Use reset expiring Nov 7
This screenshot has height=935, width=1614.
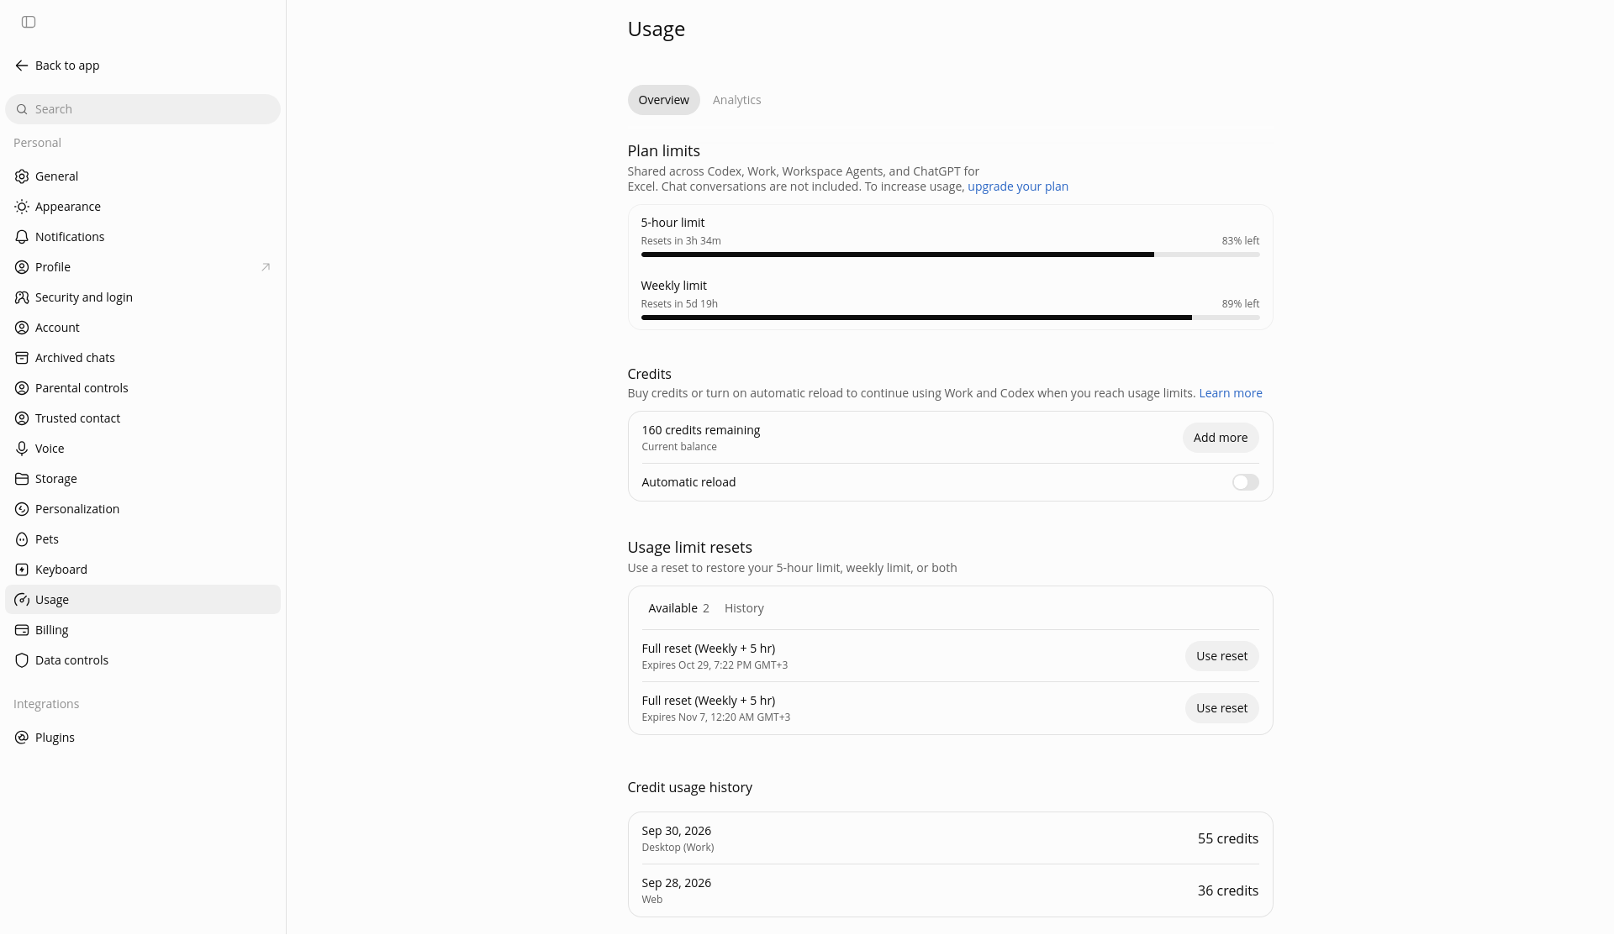[1221, 708]
